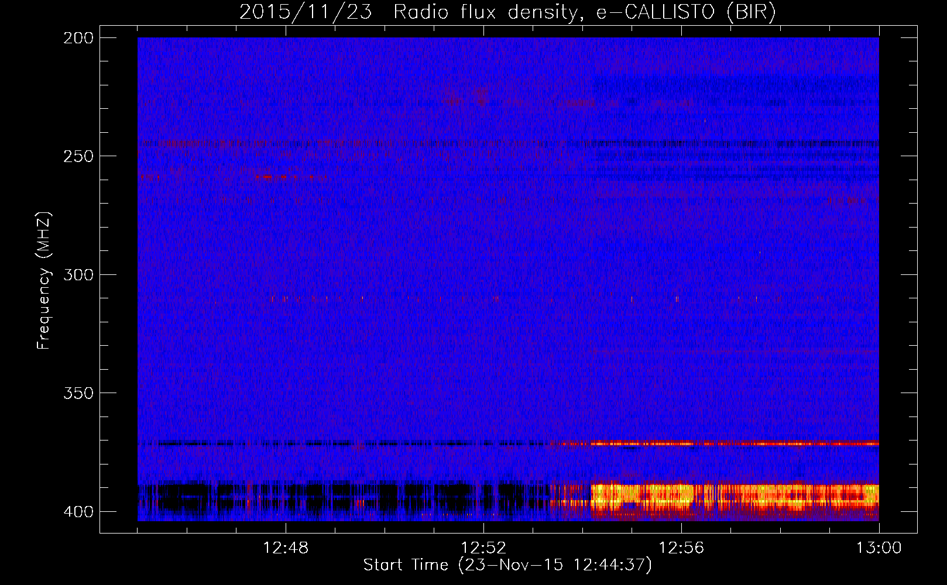Click the 13:00 time tick label
Viewport: 947px width, 585px height.
click(x=879, y=548)
